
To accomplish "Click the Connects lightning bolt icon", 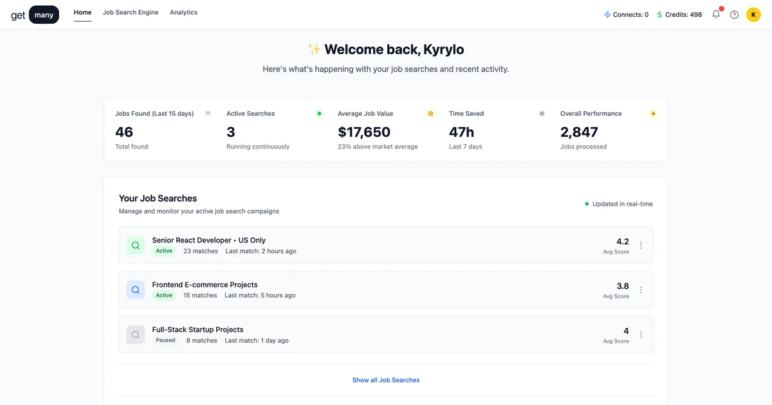I will click(607, 14).
